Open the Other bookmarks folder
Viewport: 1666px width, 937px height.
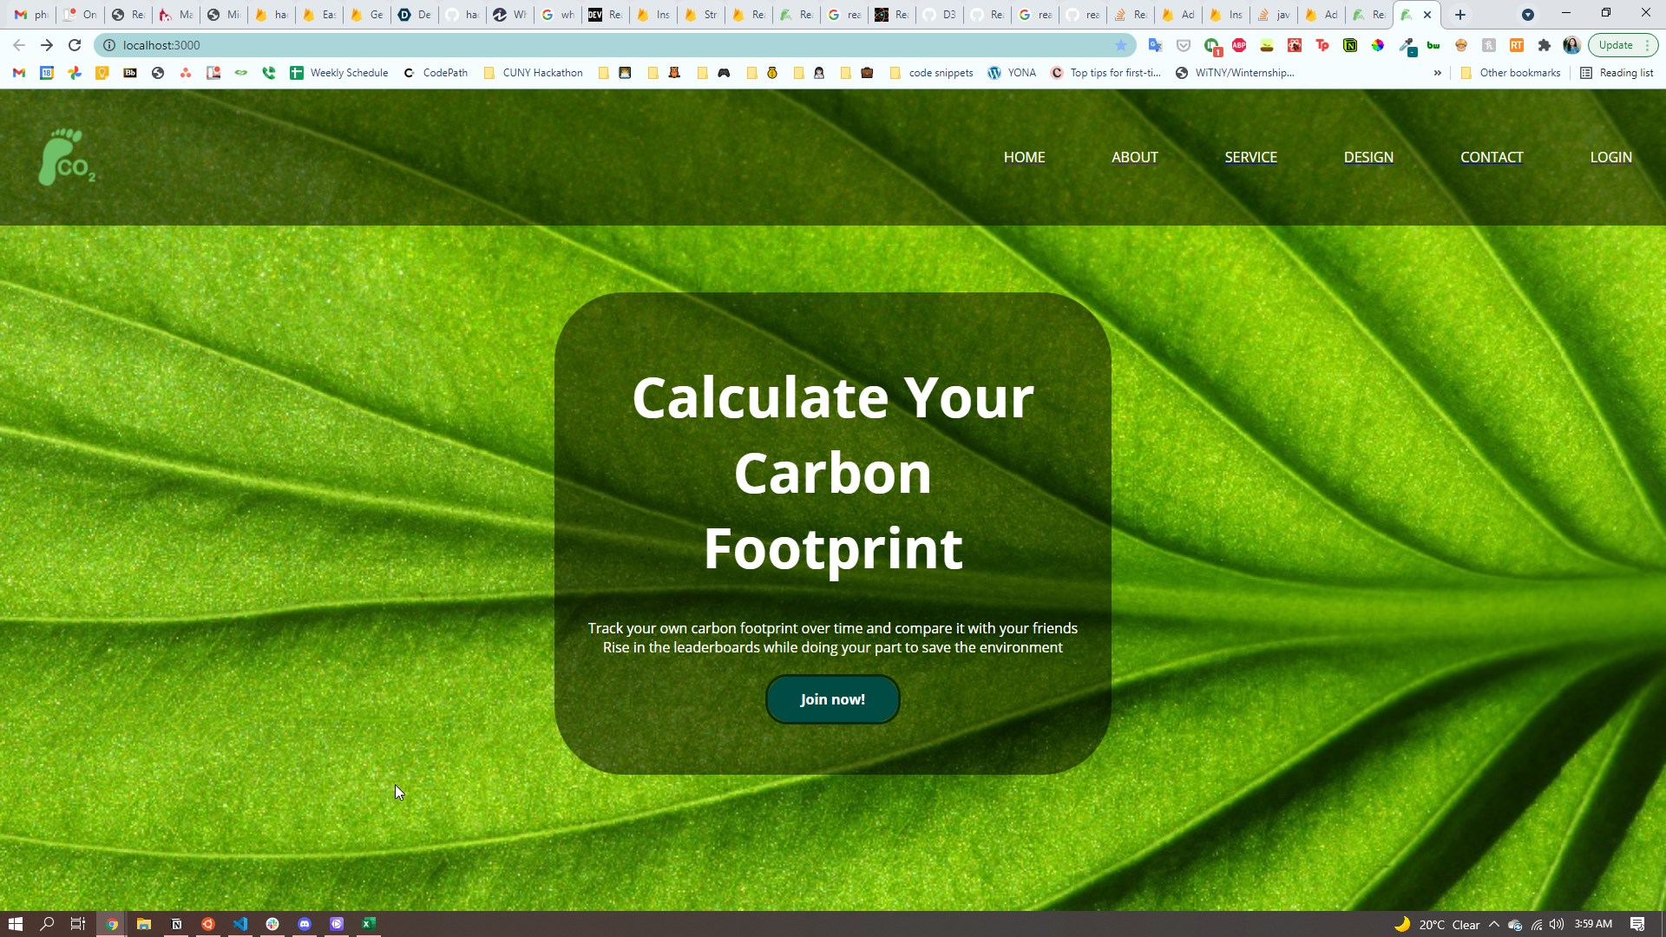point(1511,73)
